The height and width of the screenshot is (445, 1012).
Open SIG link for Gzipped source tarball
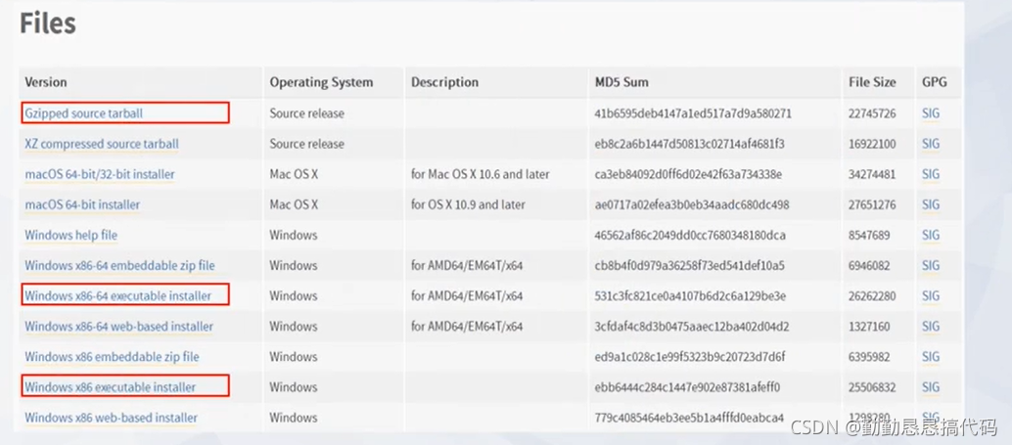point(931,113)
